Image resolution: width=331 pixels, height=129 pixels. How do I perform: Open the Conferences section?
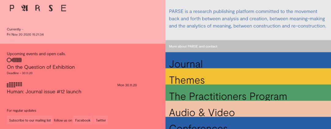[x=248, y=123]
